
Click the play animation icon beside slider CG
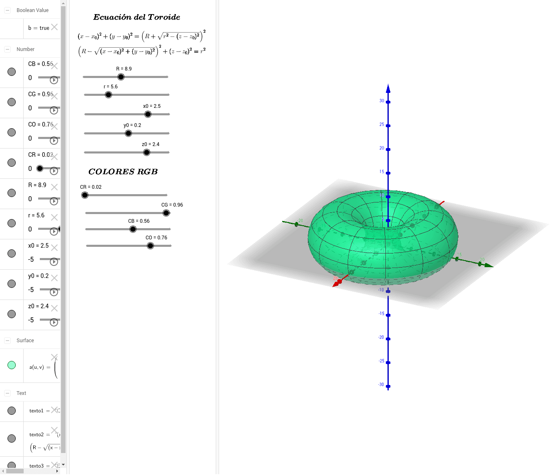54,110
